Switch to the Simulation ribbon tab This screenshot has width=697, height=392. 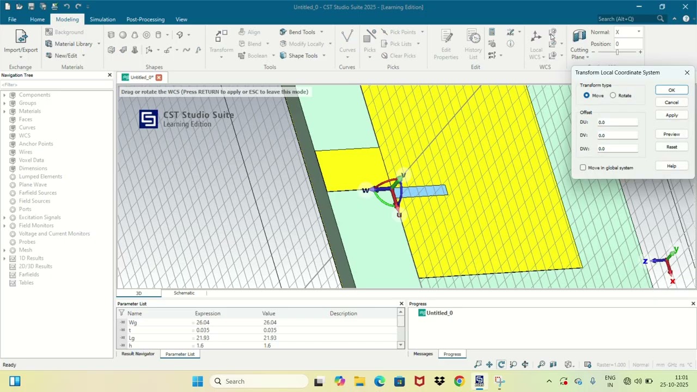tap(102, 19)
